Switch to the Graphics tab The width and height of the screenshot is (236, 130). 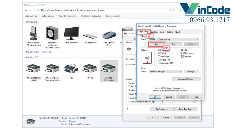[x=154, y=32]
